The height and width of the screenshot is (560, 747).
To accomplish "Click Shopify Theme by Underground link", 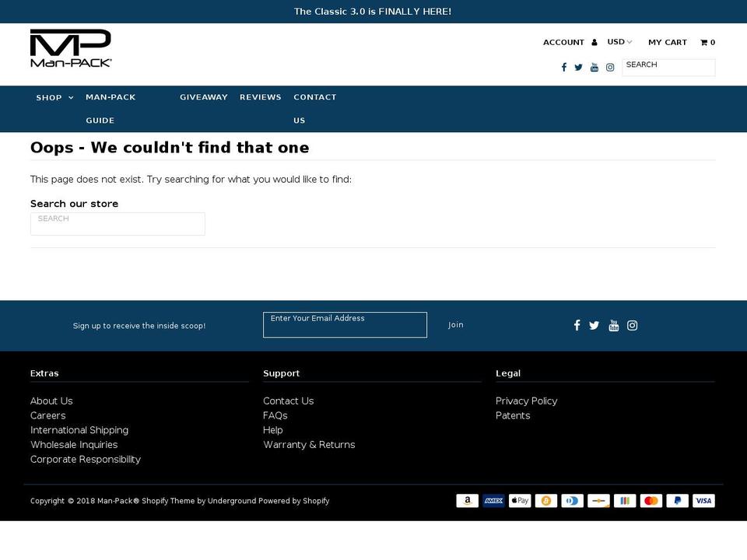I will [x=198, y=501].
